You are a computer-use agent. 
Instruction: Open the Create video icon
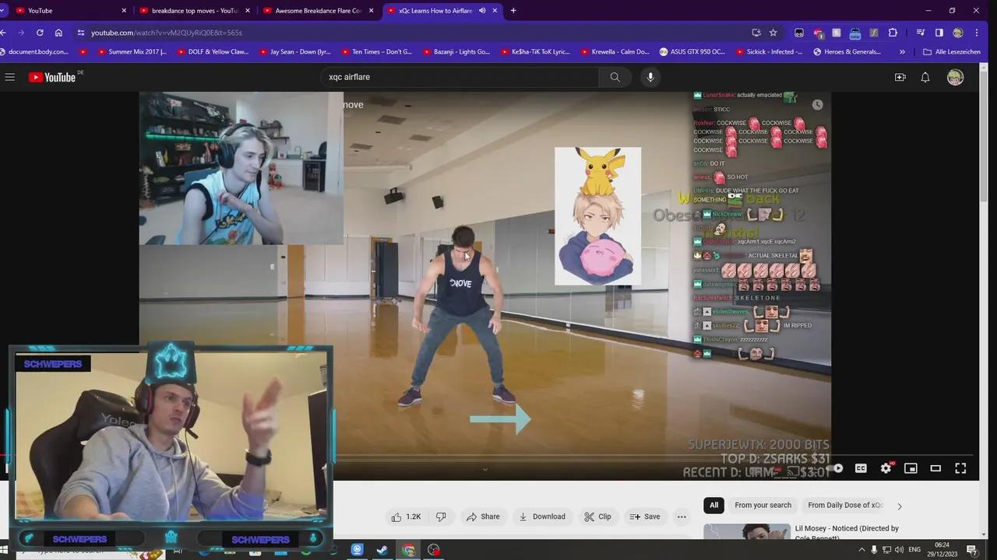coord(900,77)
